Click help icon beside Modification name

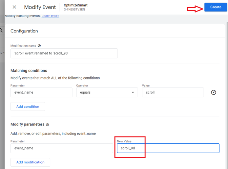[x=39, y=46]
